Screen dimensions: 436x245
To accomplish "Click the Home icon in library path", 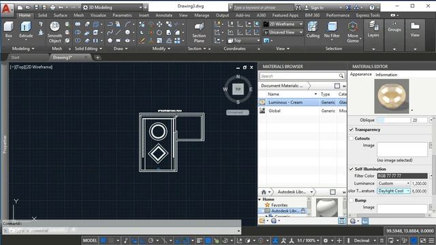I will 264,192.
